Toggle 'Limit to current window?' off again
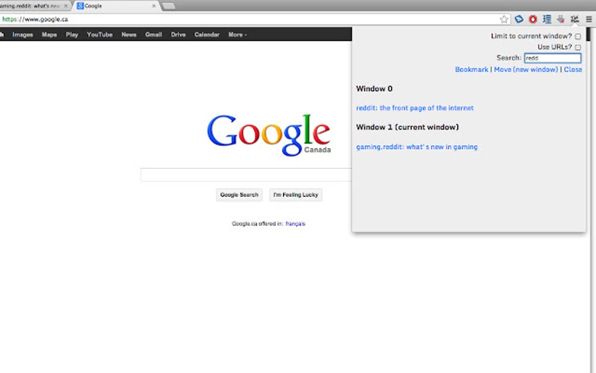 click(577, 36)
